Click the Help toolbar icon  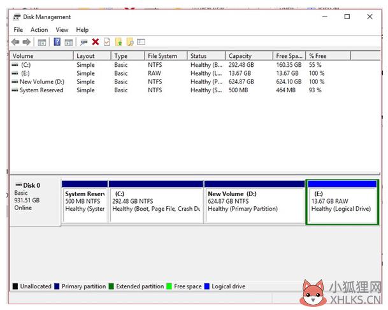pyautogui.click(x=57, y=42)
